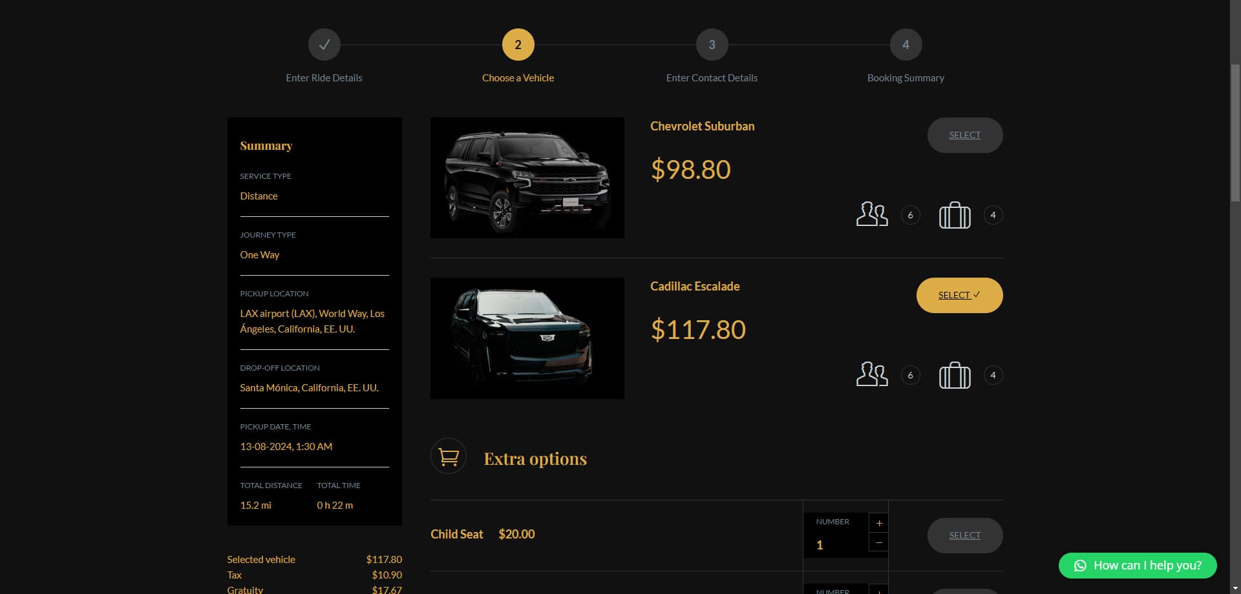Viewport: 1241px width, 594px height.
Task: Click the Summary heading
Action: pos(266,146)
